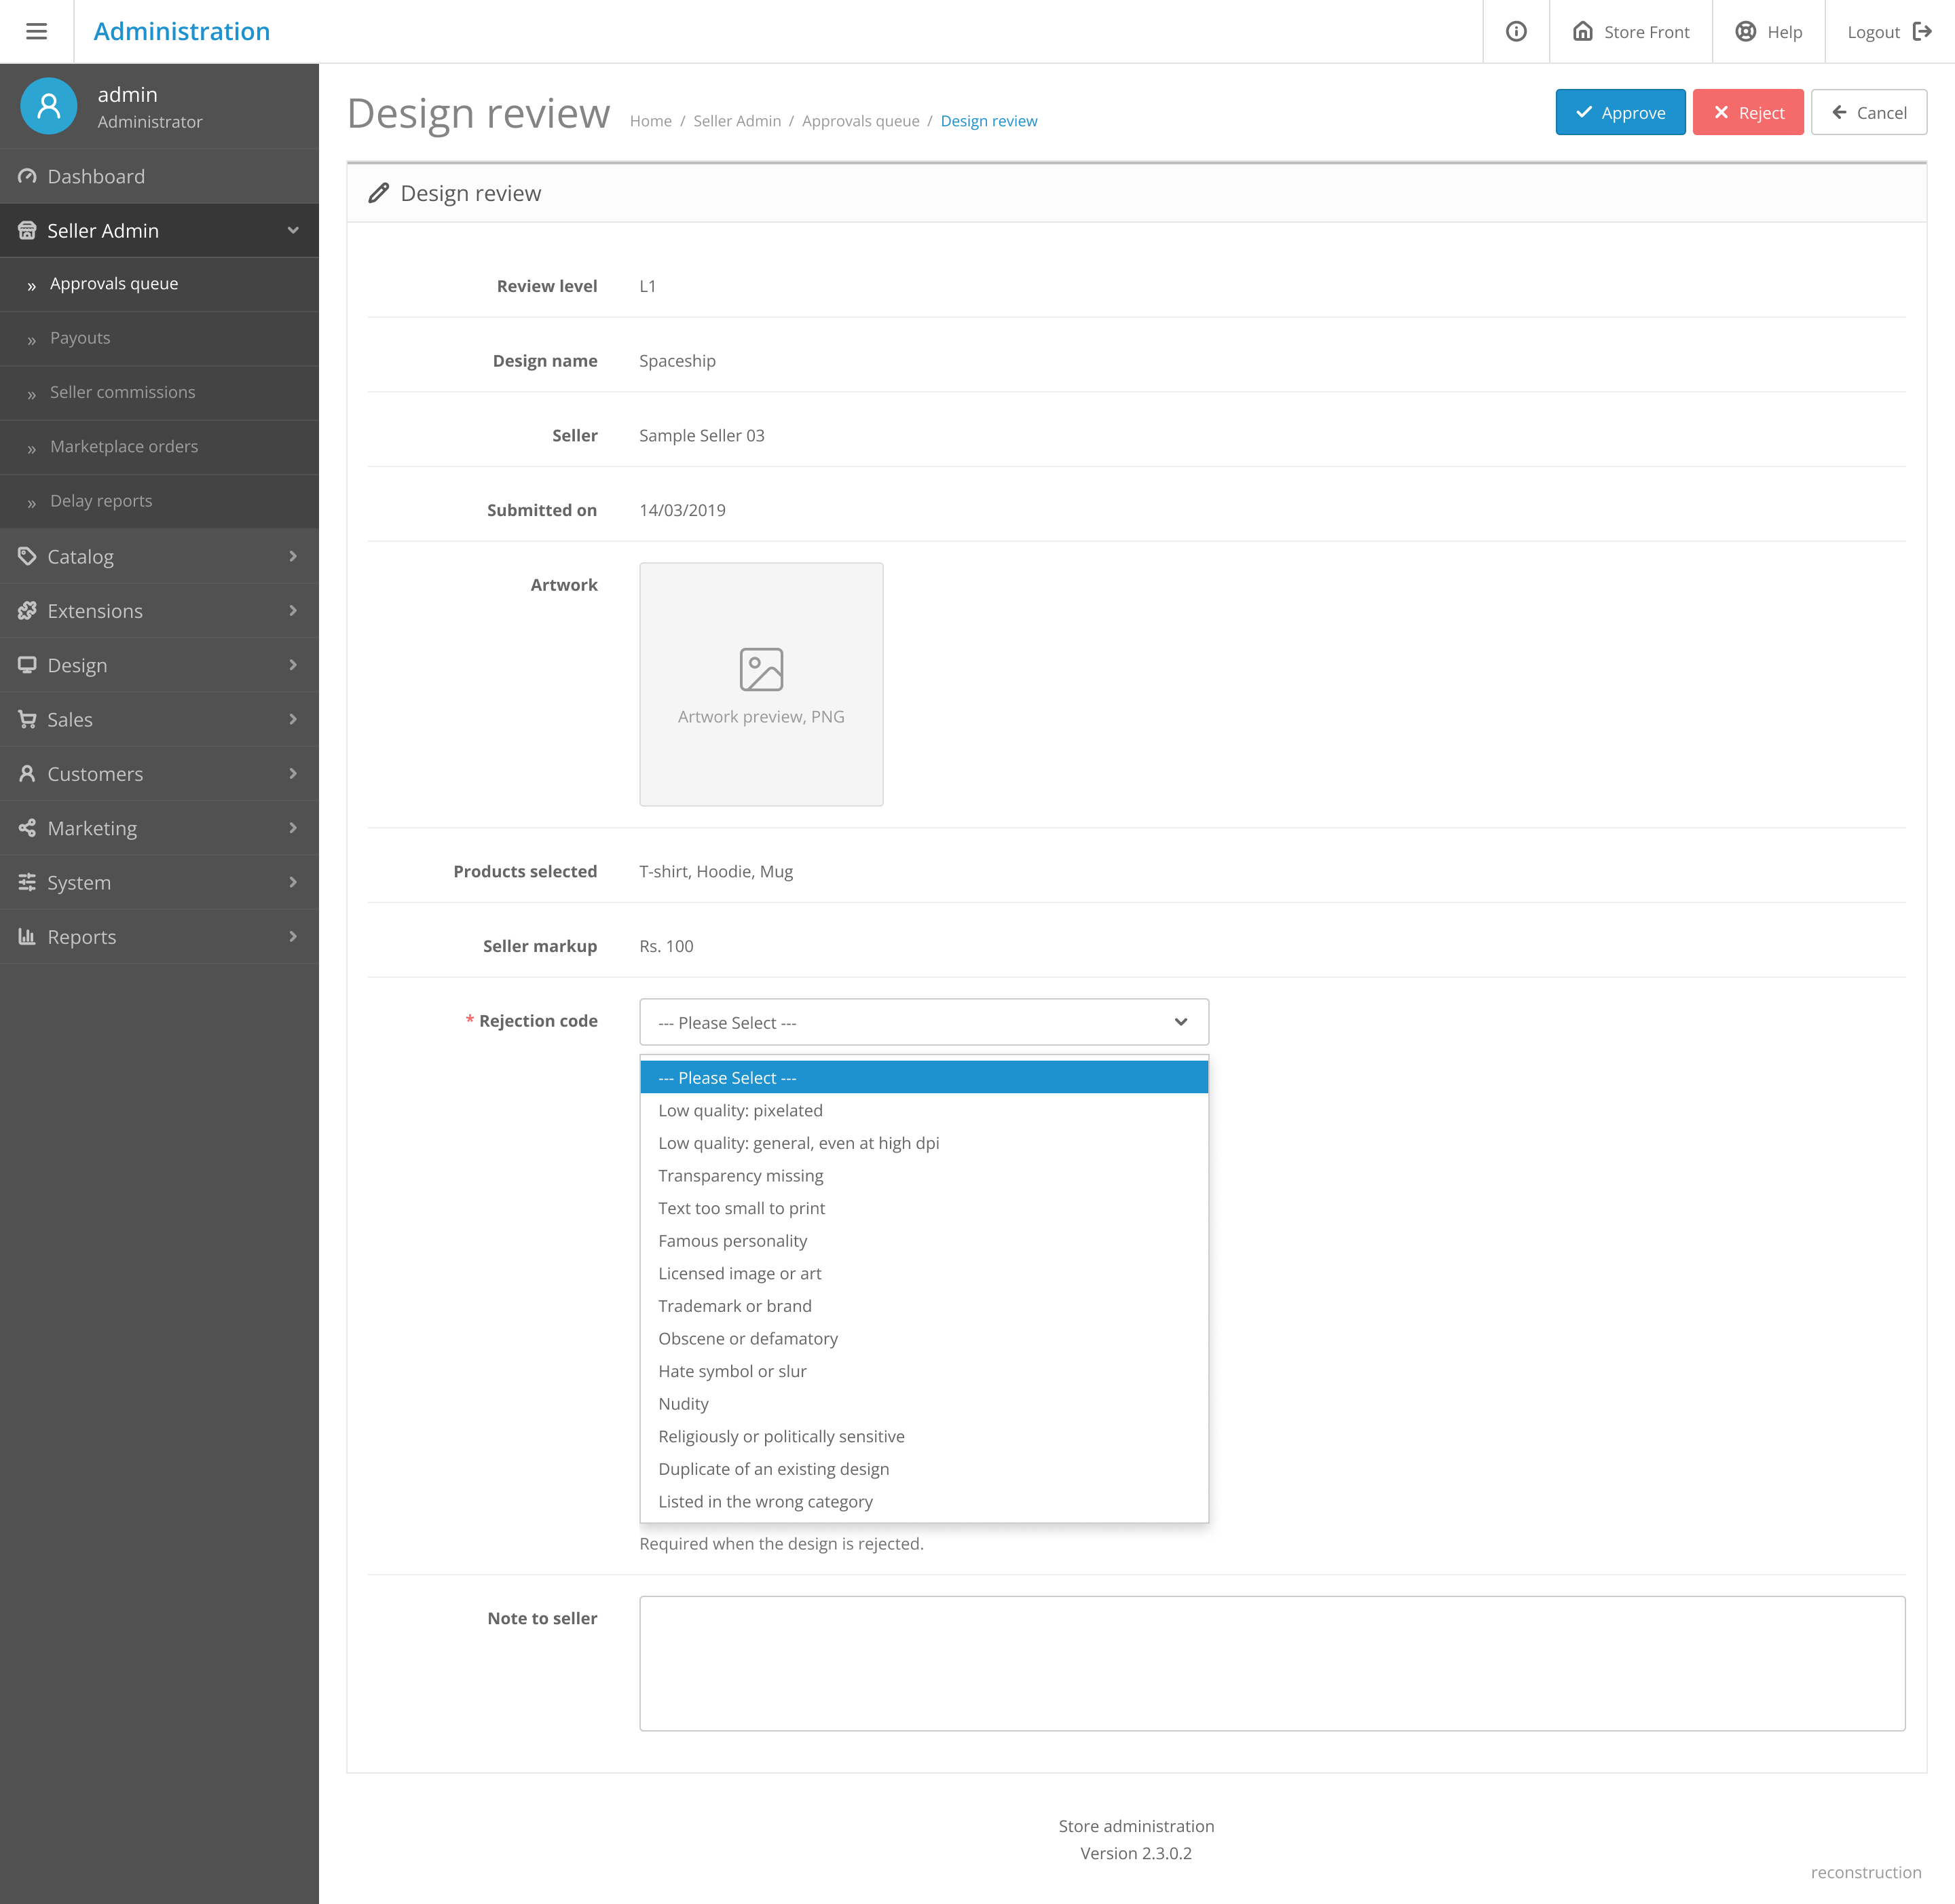Select 'Transparency missing' option
Image resolution: width=1955 pixels, height=1904 pixels.
tap(923, 1175)
